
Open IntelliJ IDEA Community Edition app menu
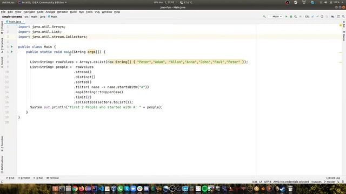tap(42, 2)
